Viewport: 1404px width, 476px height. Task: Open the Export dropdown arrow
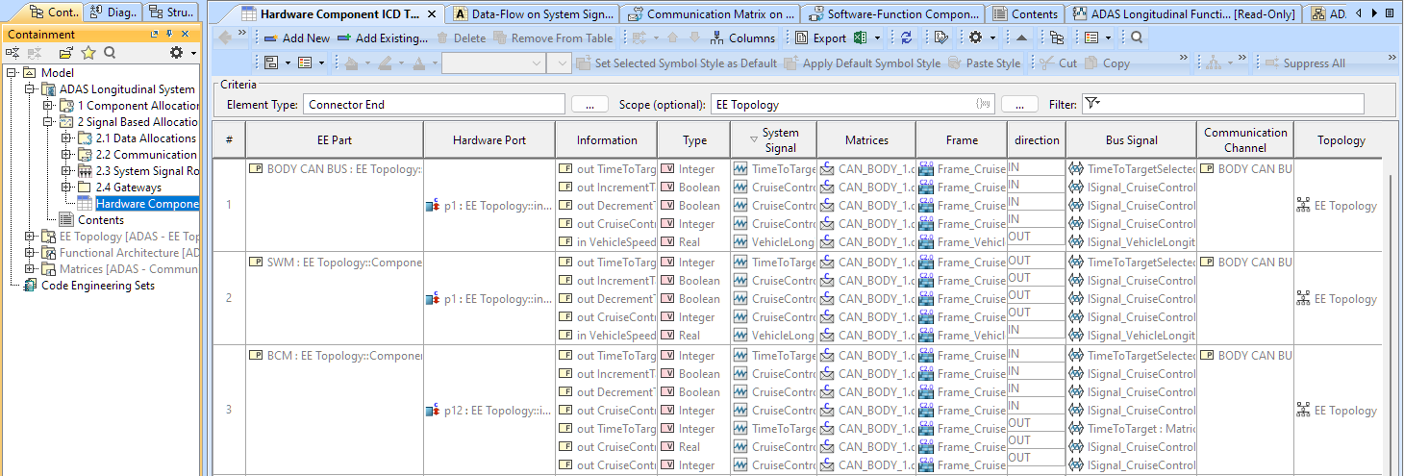tap(879, 38)
